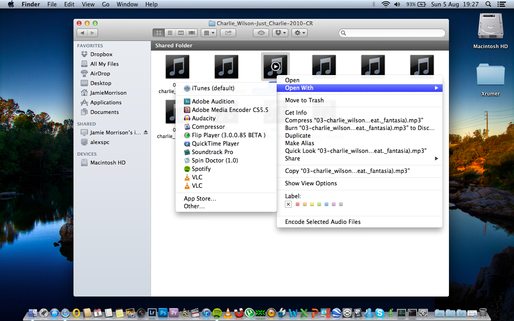Open Macintosh HD drive icon on desktop
This screenshot has width=514, height=321.
[490, 31]
